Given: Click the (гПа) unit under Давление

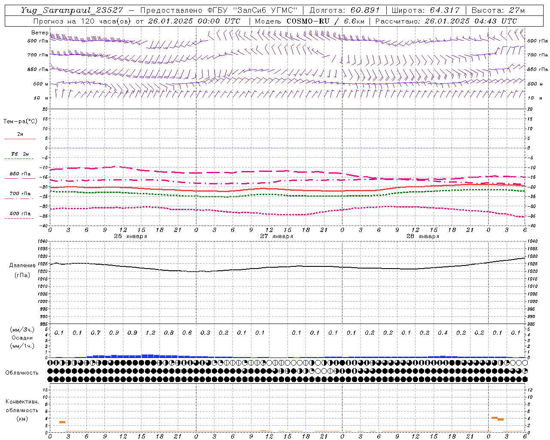Looking at the screenshot, I should 22,275.
